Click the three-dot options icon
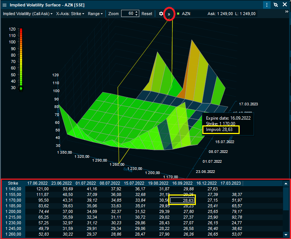The height and width of the screenshot is (239, 291). coord(267,5)
